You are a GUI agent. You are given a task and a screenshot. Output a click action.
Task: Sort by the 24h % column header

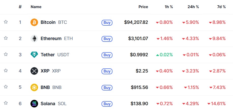tap(193, 7)
